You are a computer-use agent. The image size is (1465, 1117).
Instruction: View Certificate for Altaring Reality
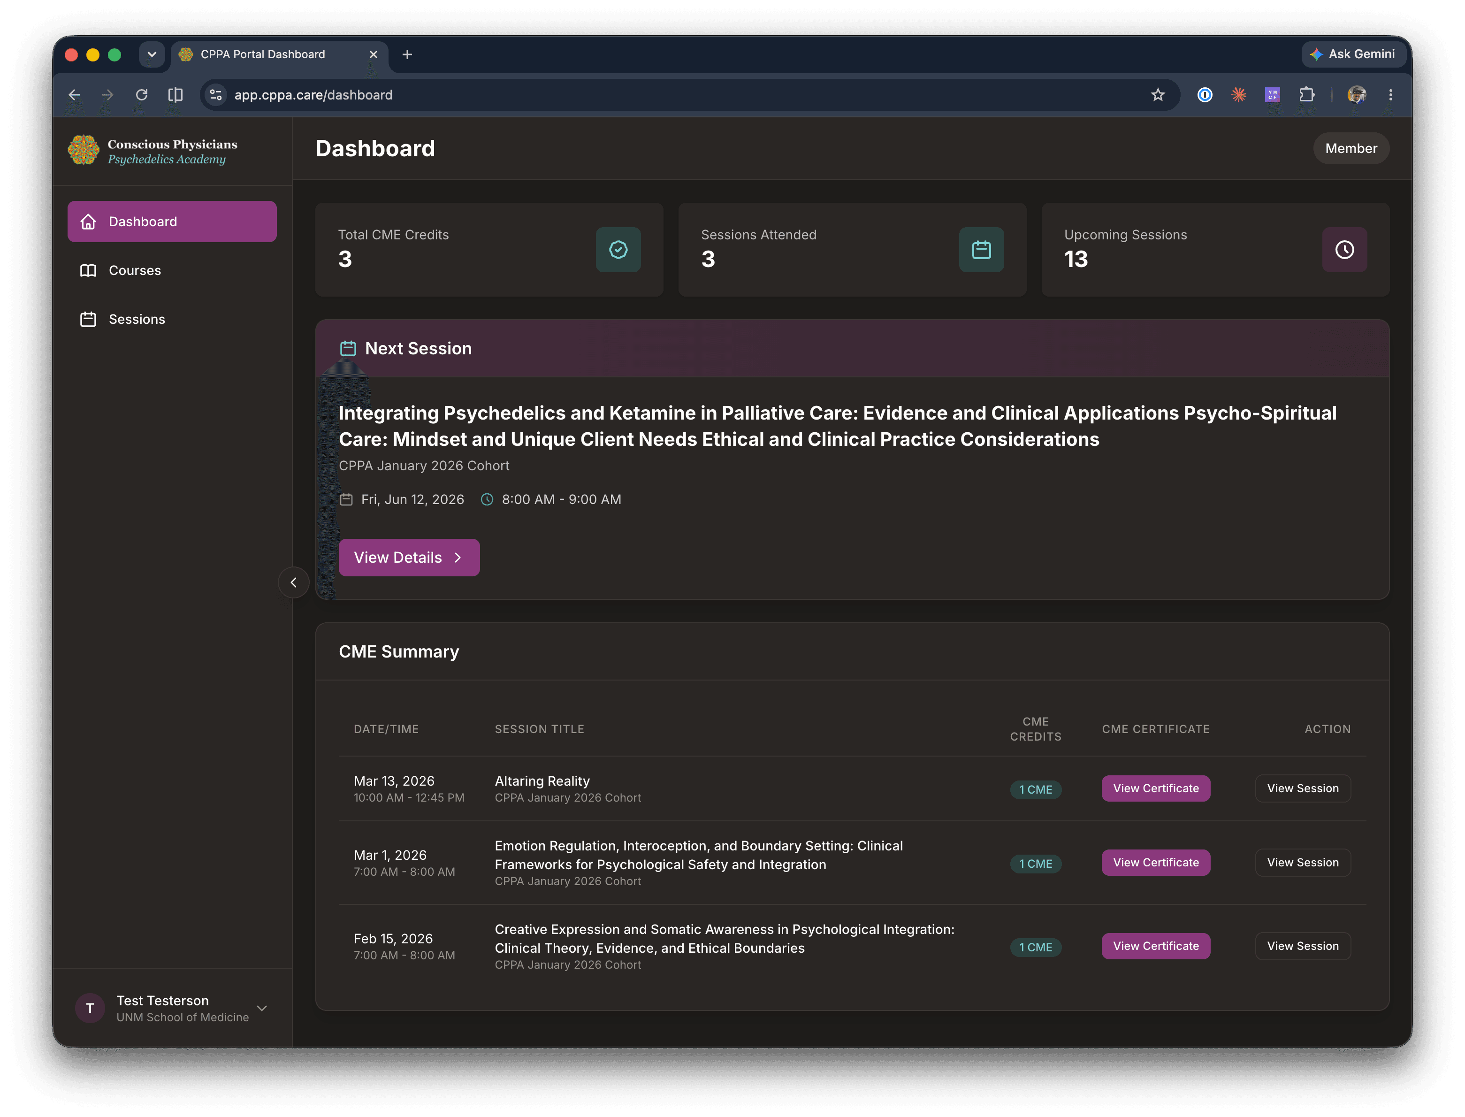pyautogui.click(x=1155, y=788)
